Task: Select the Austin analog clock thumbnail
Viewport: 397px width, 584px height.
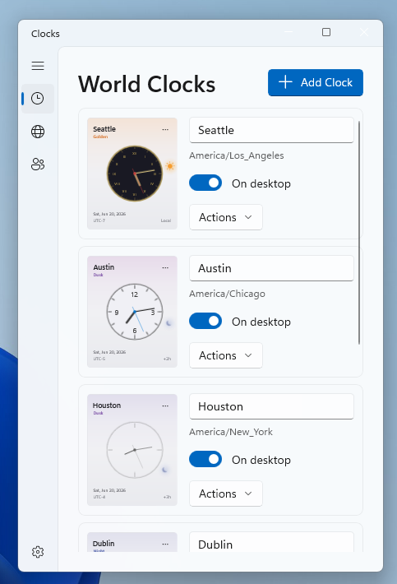Action: coord(132,312)
